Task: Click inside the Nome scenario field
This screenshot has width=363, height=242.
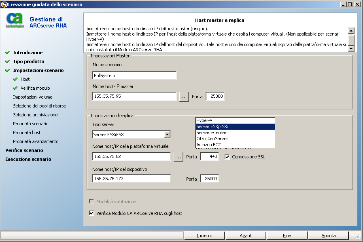Action: tap(134, 75)
